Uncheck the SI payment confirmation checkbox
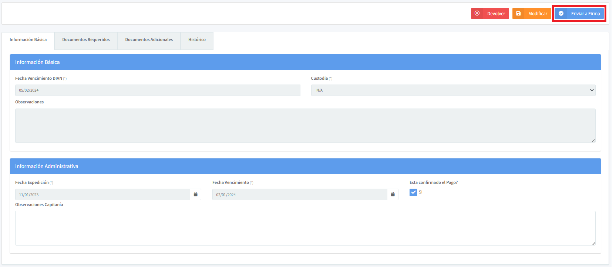Screen dimensions: 616x271 [x=413, y=192]
